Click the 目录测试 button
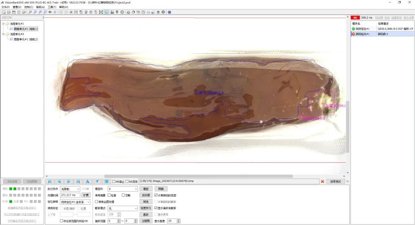The width and height of the screenshot is (415, 225). 335,182
